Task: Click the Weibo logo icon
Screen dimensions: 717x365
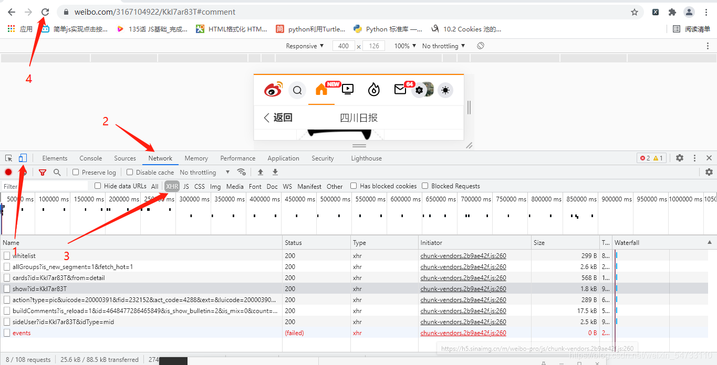Action: (x=273, y=90)
